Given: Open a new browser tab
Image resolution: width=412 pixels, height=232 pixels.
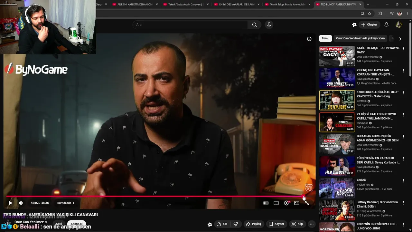Looking at the screenshot, I should 368,5.
